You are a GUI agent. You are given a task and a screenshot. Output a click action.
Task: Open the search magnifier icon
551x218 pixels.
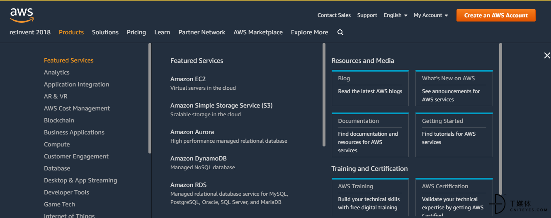[340, 32]
